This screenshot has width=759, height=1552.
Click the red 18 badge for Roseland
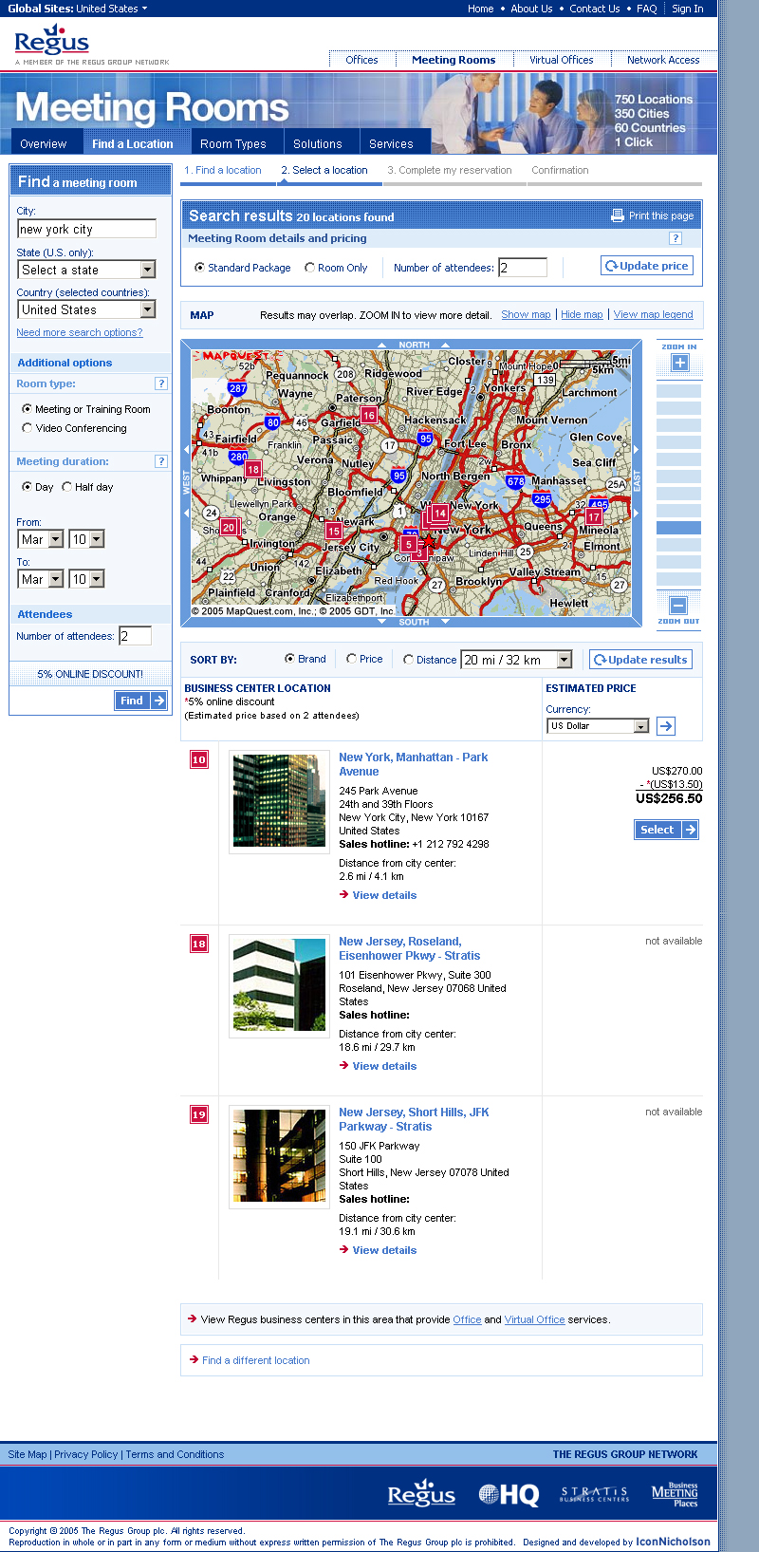coord(199,944)
